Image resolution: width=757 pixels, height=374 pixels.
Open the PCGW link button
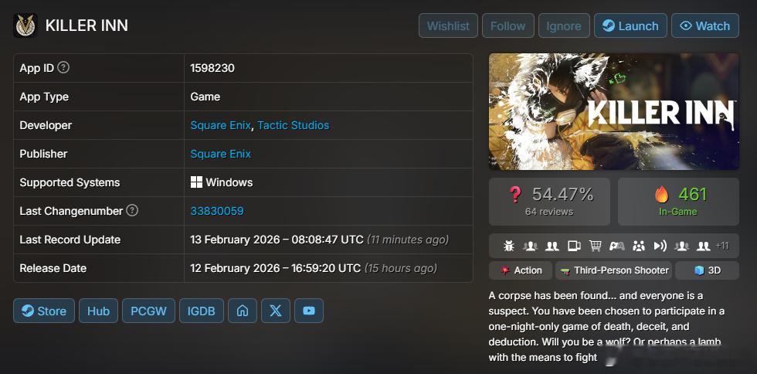coord(148,311)
